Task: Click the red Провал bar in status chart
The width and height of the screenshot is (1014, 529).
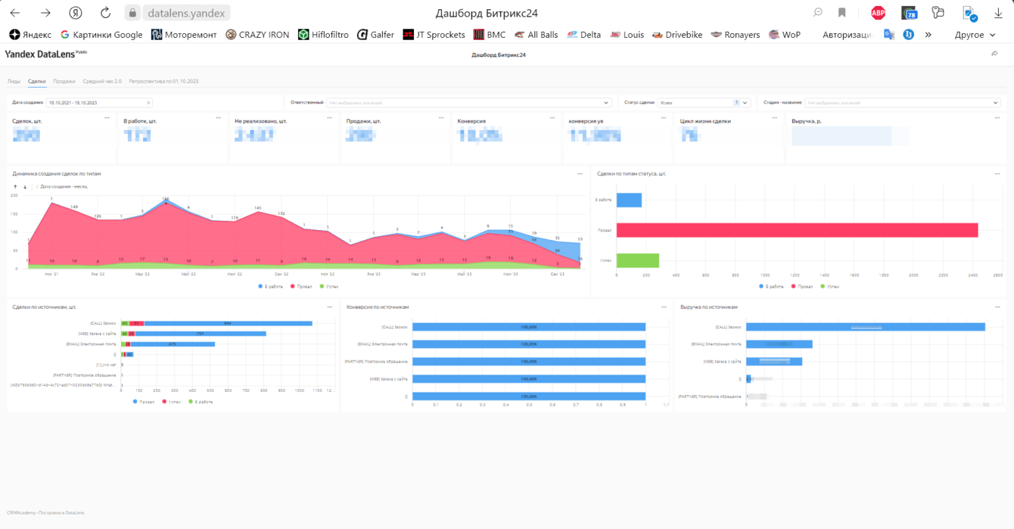Action: click(797, 229)
